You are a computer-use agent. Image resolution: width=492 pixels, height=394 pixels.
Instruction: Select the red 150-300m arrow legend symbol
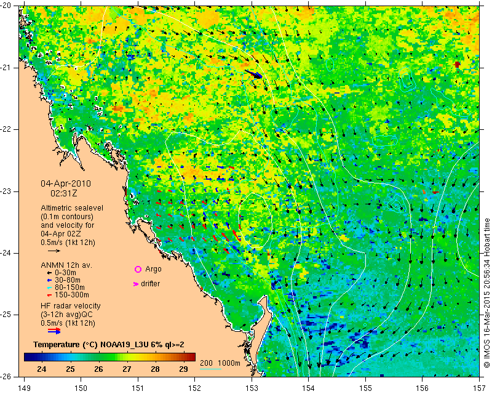click(49, 295)
